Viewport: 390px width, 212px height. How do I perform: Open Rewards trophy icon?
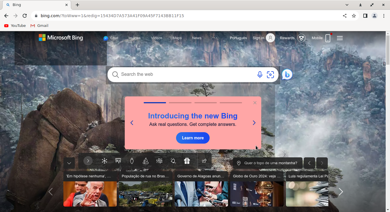click(x=301, y=38)
